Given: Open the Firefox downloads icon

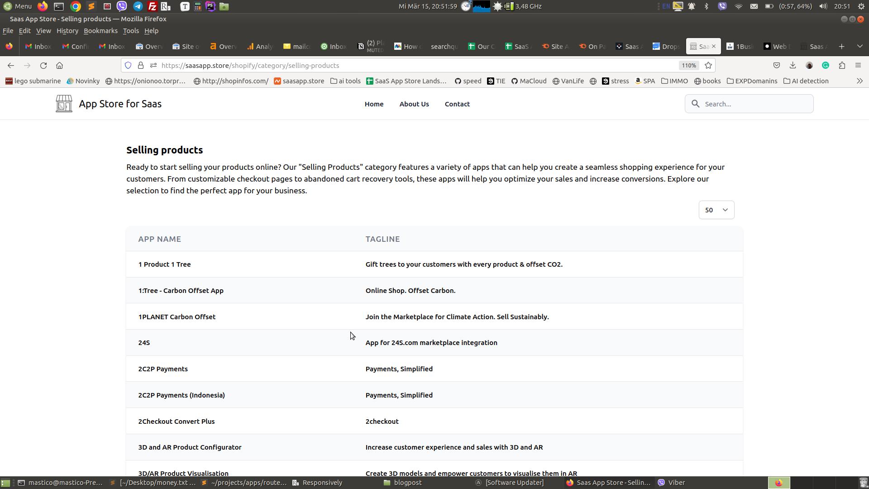Looking at the screenshot, I should (793, 66).
